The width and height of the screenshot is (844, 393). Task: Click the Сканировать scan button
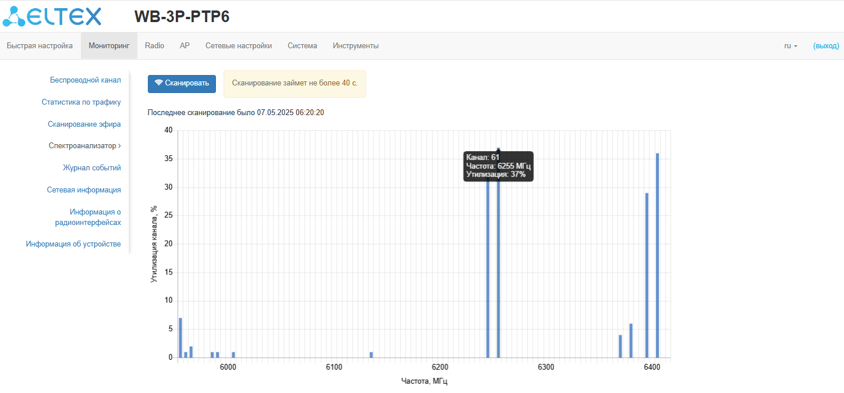click(182, 84)
